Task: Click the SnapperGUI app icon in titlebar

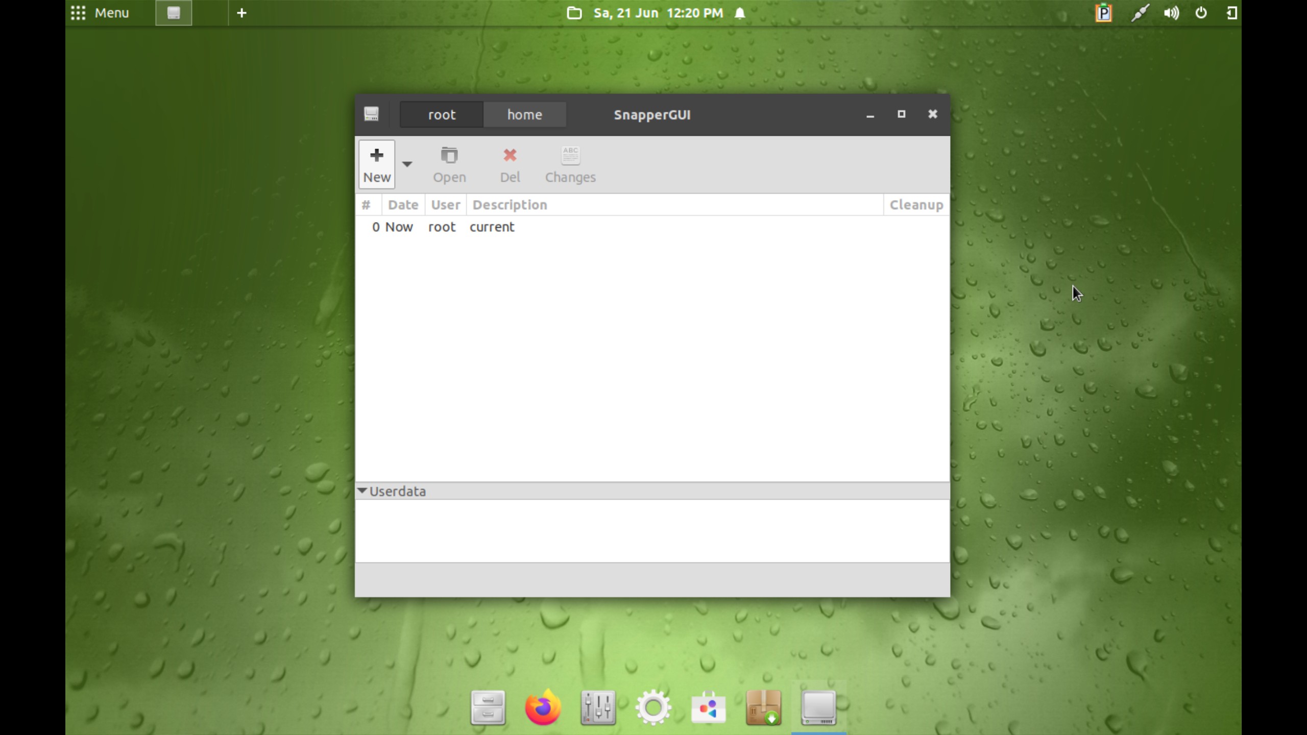Action: (371, 114)
